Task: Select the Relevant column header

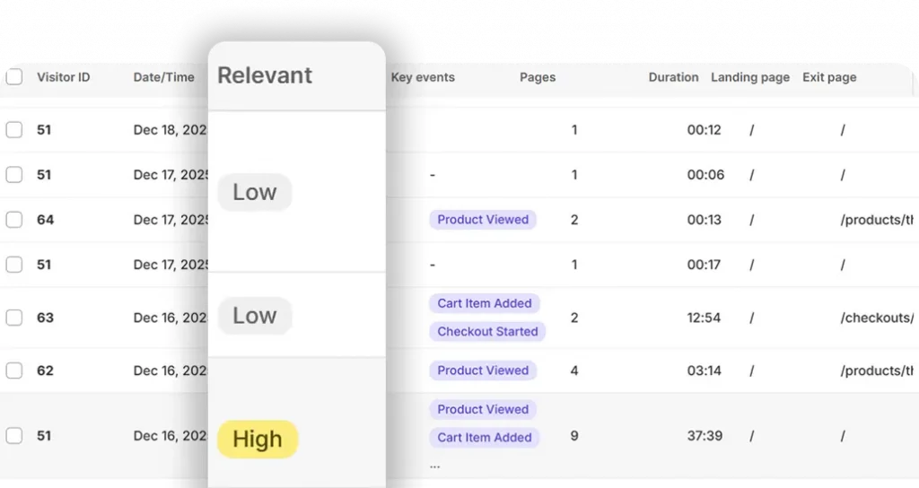Action: pos(265,75)
